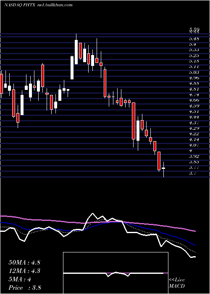Viewport: 210px width, 294px height.
Task: Select the 4.96 price axis label
Action: tap(194, 78)
